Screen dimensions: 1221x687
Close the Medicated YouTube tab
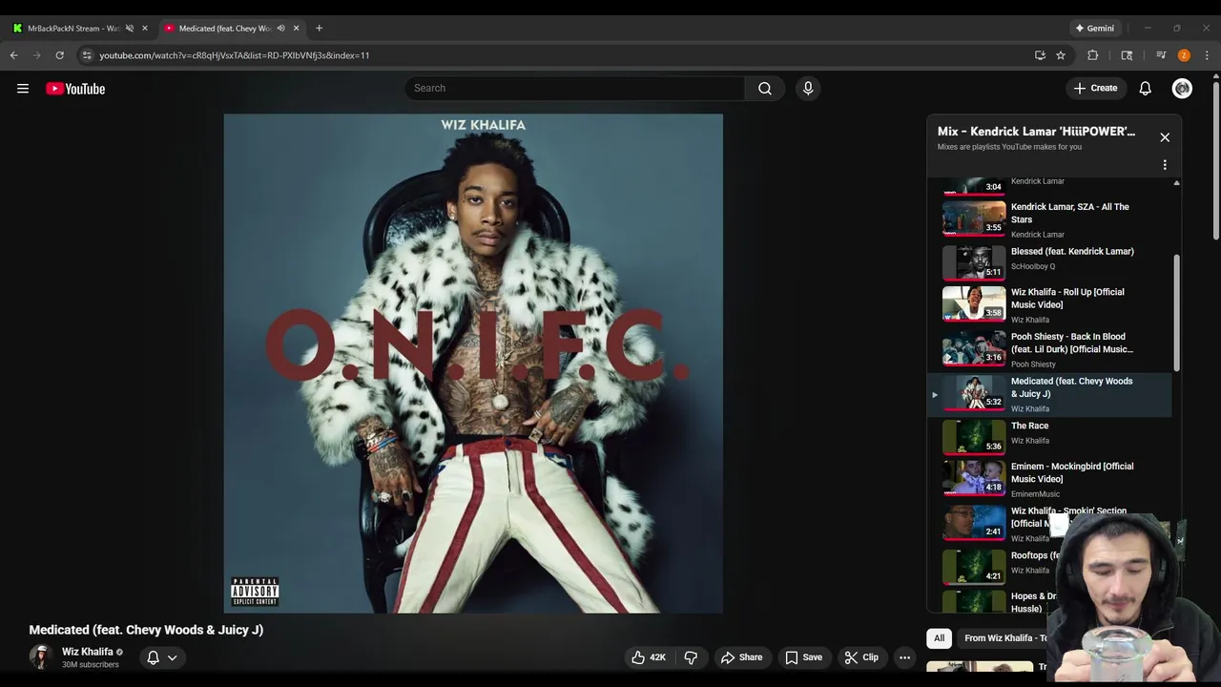click(x=296, y=28)
